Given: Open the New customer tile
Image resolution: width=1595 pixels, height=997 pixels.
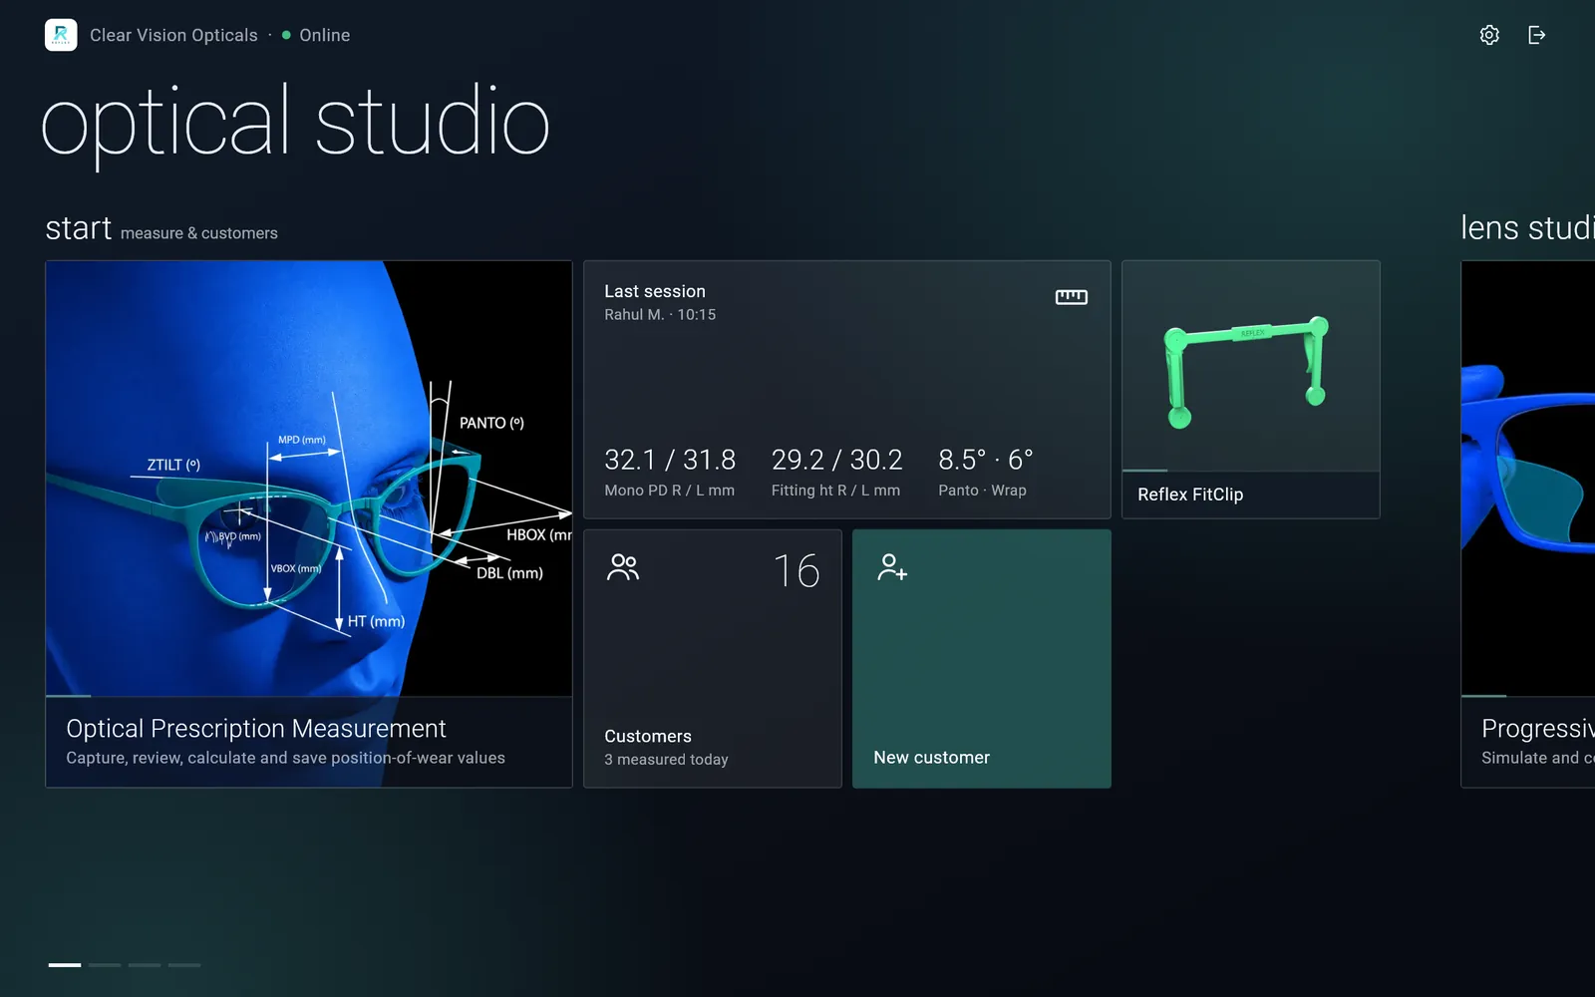Looking at the screenshot, I should [x=982, y=659].
